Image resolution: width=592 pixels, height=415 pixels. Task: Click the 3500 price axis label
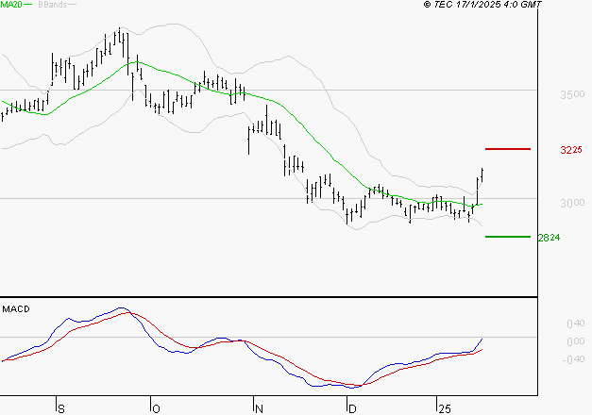572,94
